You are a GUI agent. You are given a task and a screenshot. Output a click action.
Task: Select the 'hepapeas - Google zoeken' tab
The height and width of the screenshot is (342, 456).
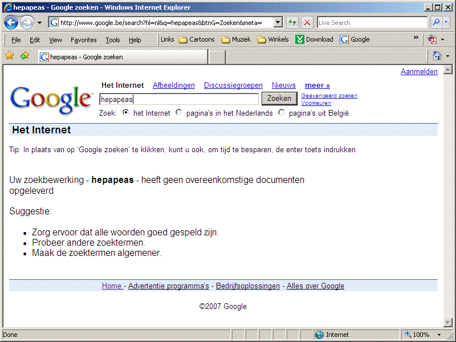point(123,56)
